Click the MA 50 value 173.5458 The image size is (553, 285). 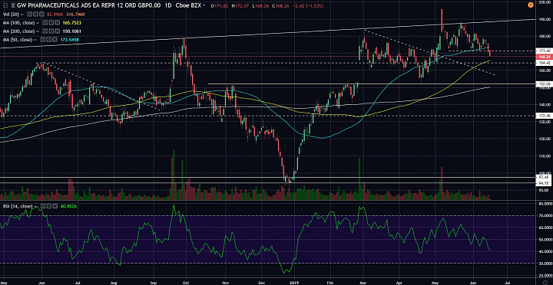[69, 40]
